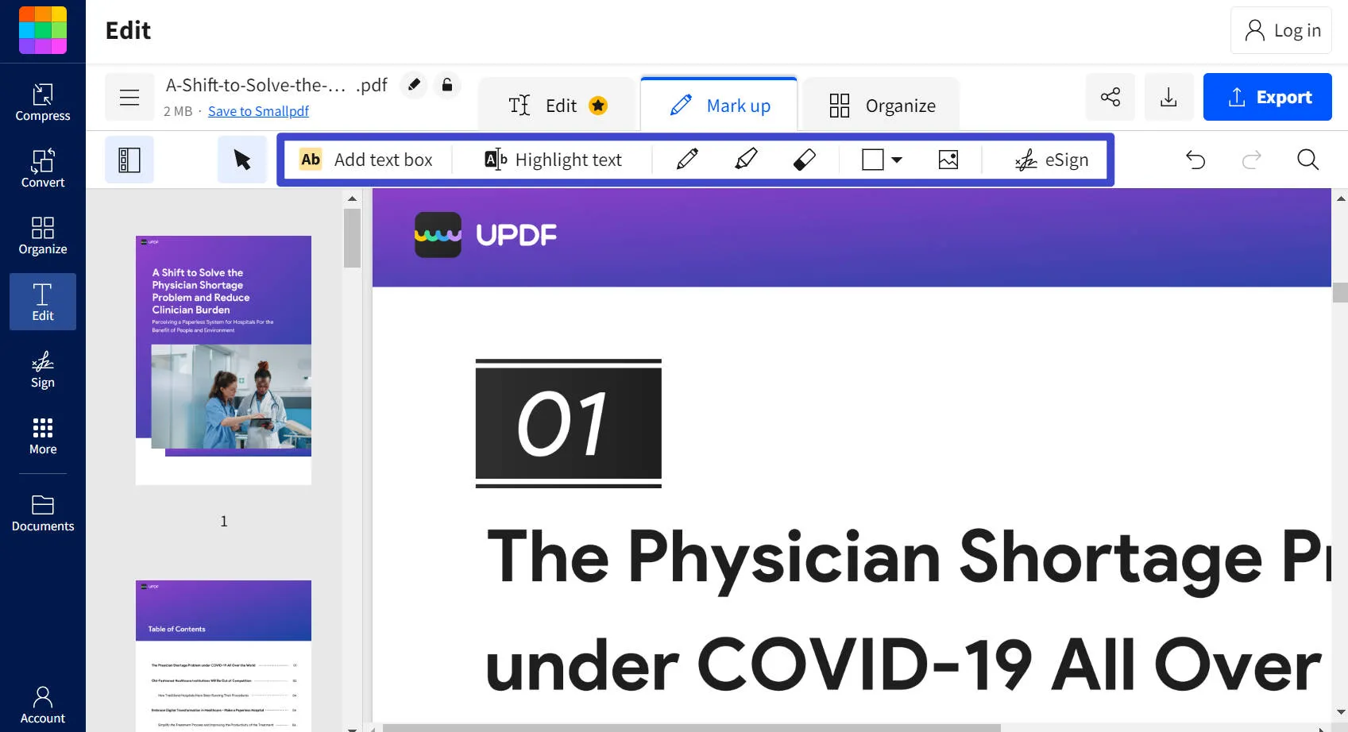The image size is (1348, 732).
Task: Open the insert image tool
Action: click(x=947, y=160)
